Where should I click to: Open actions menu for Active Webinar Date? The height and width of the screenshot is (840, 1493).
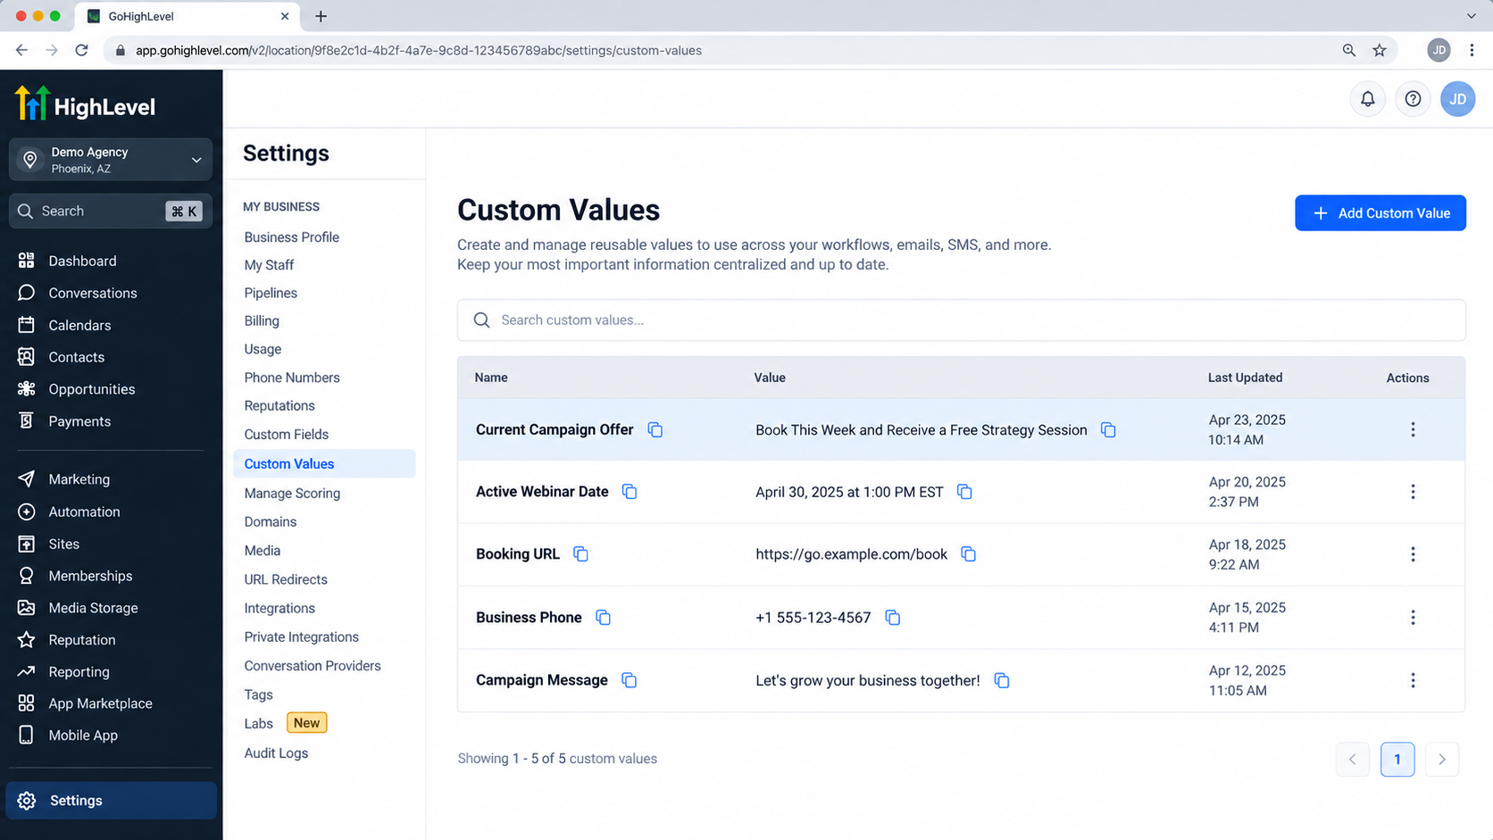pos(1413,492)
